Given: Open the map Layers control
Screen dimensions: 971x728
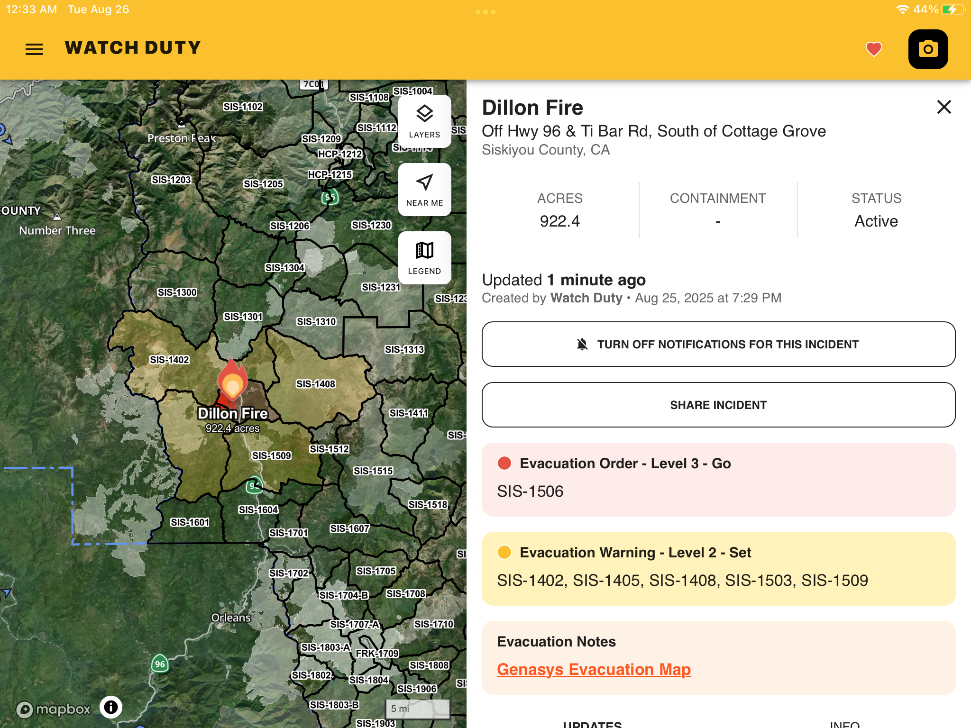Looking at the screenshot, I should click(x=424, y=121).
